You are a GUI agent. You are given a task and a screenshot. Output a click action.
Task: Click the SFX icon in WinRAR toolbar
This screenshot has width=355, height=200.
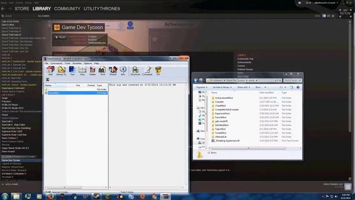tap(158, 71)
